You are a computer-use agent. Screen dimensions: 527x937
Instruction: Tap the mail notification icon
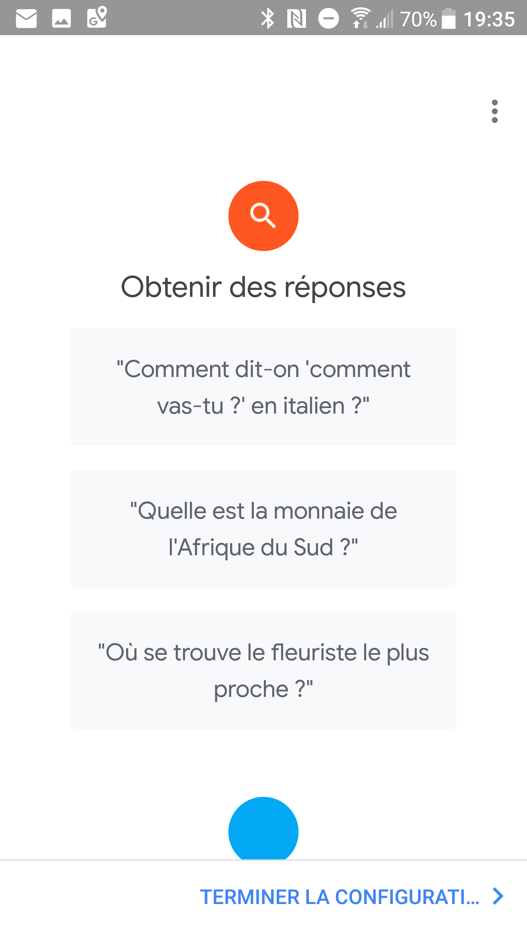pos(26,19)
